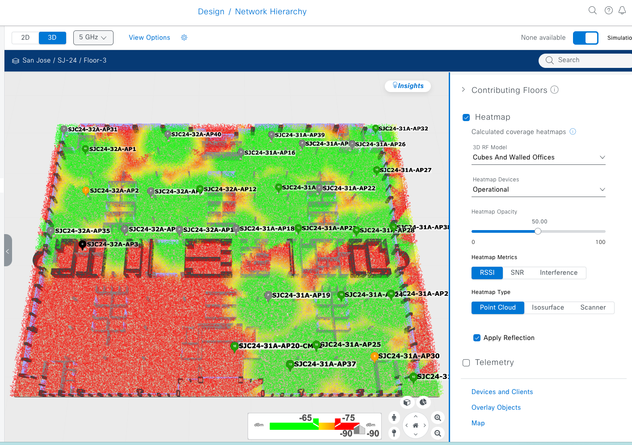Reset the view with the home icon

(415, 425)
